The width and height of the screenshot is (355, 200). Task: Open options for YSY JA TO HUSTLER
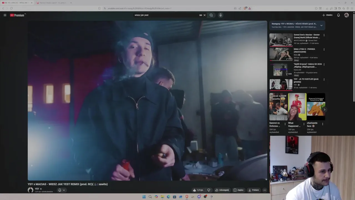[x=324, y=79]
